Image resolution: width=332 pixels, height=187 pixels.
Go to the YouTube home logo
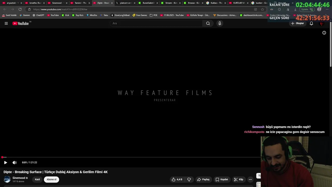[x=20, y=23]
